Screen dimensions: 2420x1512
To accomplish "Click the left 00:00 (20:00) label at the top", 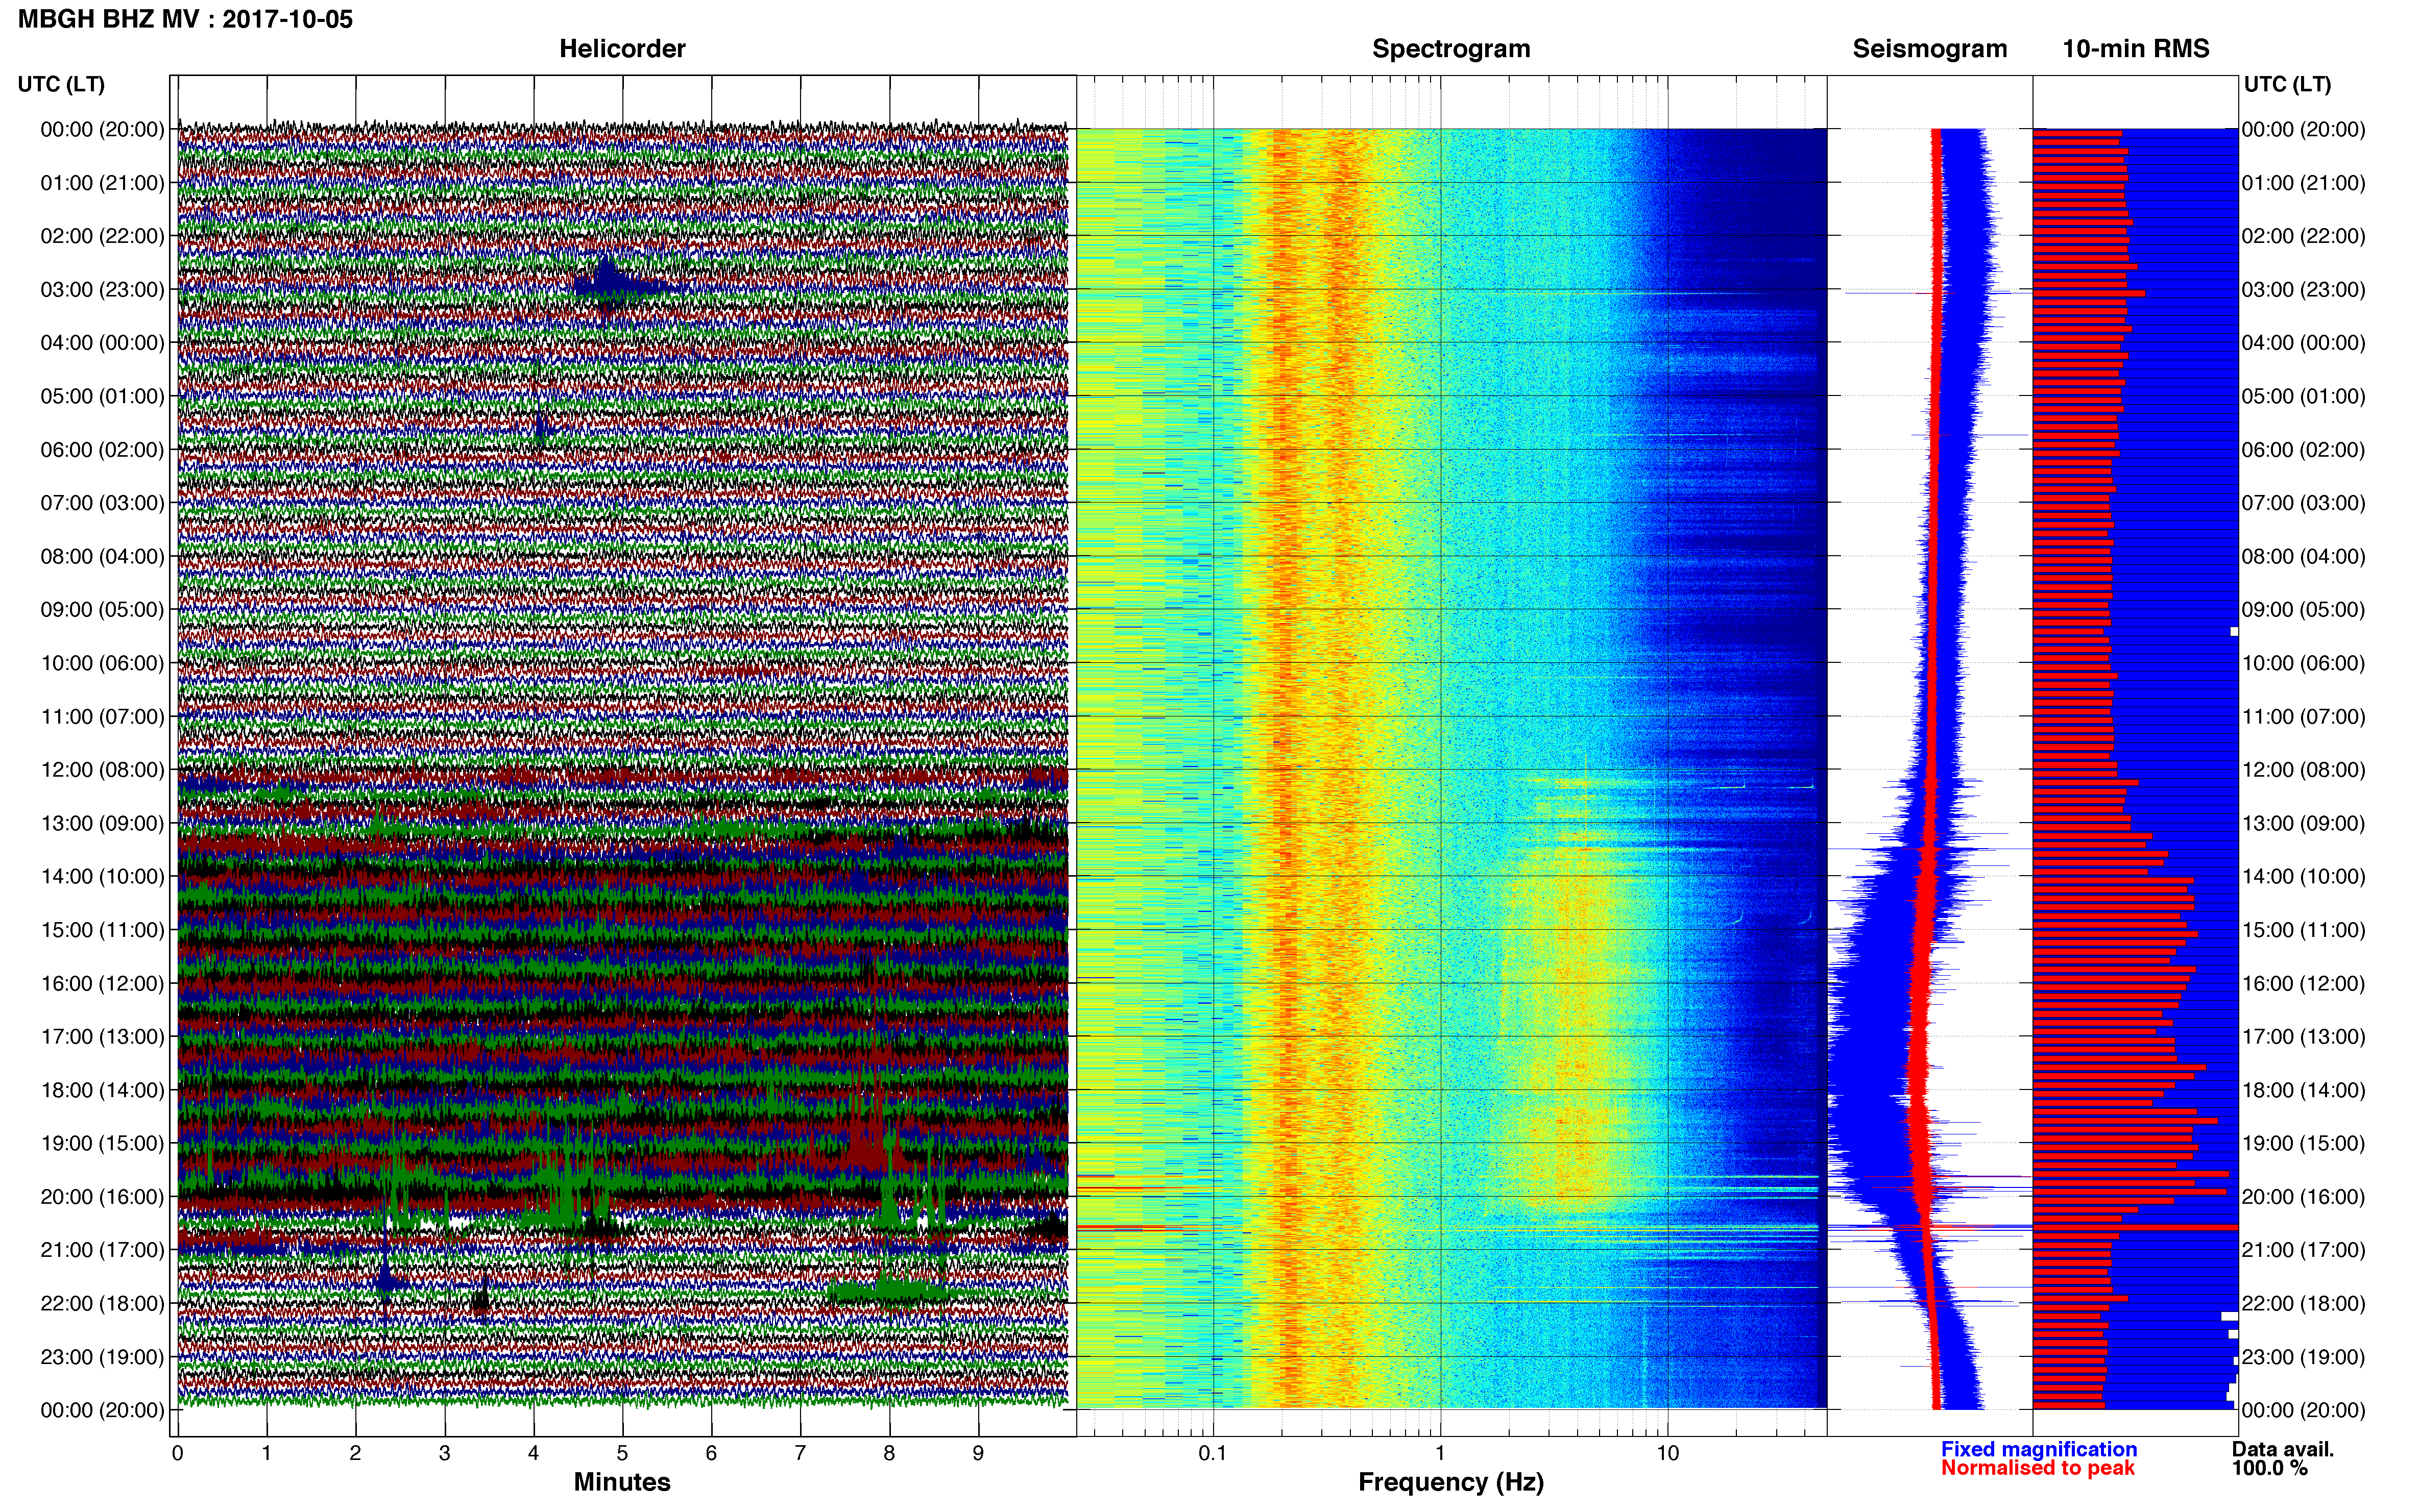I will tap(102, 129).
